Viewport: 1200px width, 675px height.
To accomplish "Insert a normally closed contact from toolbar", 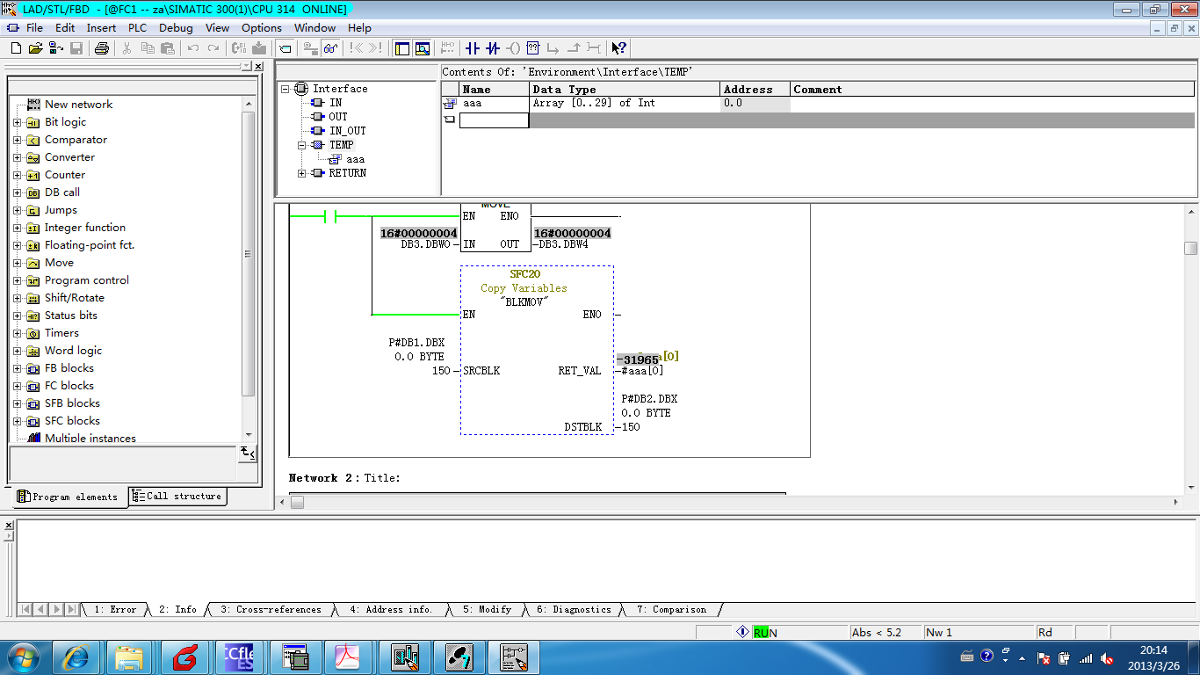I will pos(493,48).
